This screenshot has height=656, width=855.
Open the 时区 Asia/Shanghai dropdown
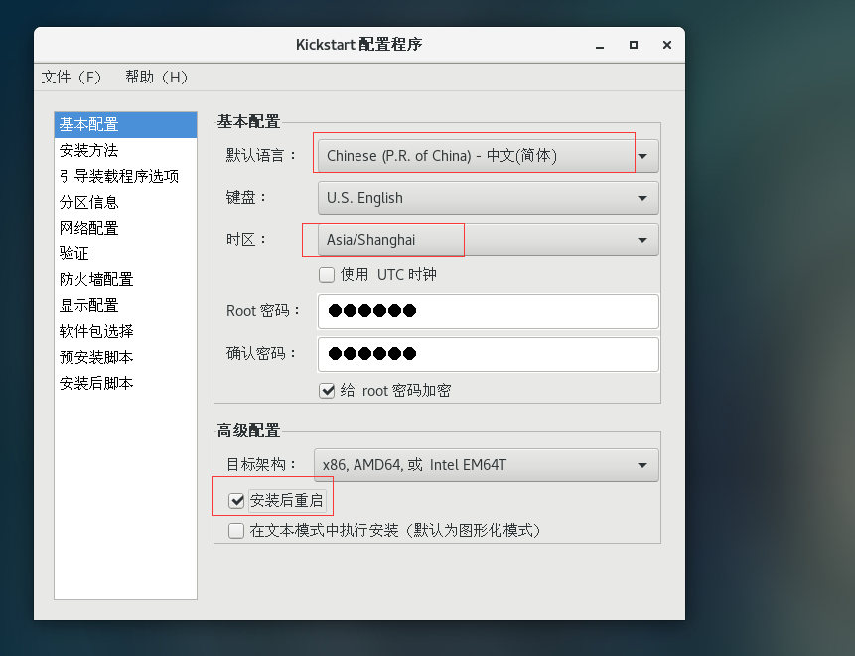488,240
